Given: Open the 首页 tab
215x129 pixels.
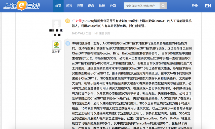Looking at the screenshot, I should coord(58,6).
